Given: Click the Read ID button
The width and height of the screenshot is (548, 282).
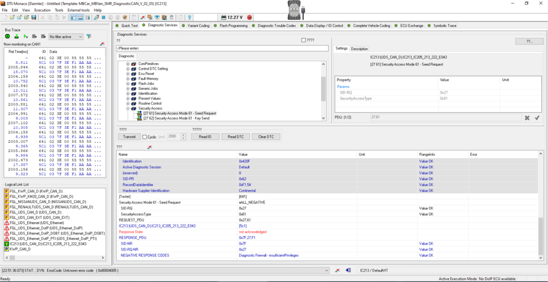Looking at the screenshot, I should (206, 137).
